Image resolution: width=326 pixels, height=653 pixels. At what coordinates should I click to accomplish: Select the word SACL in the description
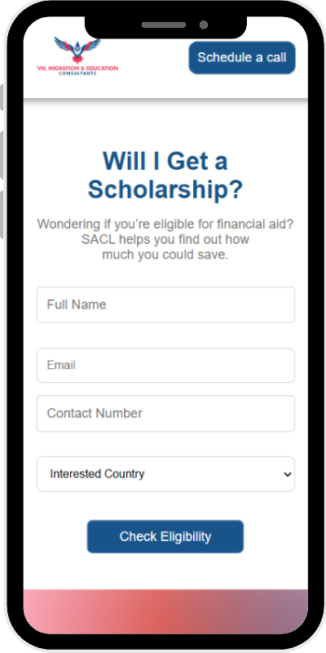click(x=98, y=239)
